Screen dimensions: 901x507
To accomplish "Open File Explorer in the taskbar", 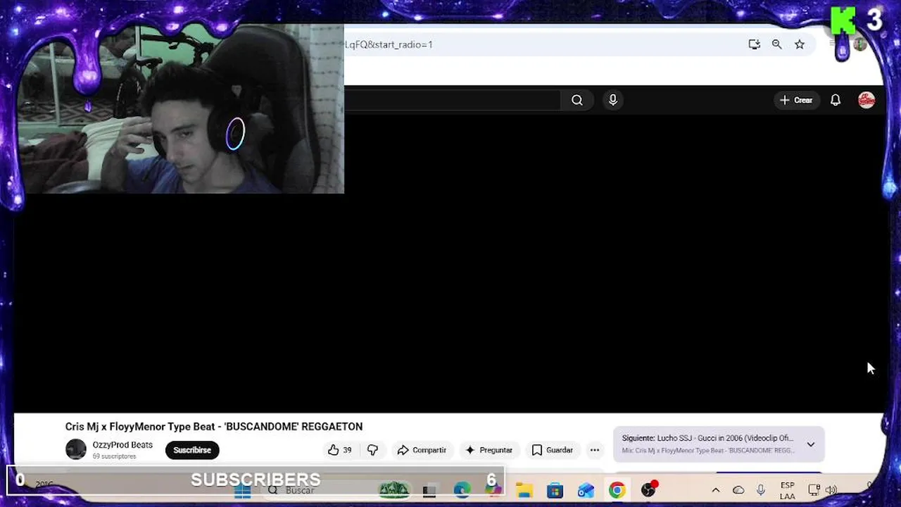I will (x=524, y=490).
